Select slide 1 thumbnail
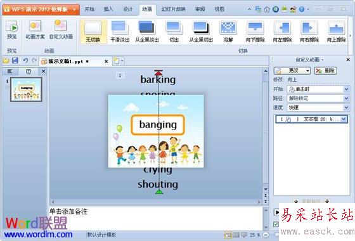Image resolution: width=355 pixels, height=241 pixels. (x=26, y=89)
